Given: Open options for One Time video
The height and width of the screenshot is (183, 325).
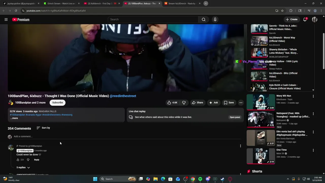Looking at the screenshot, I should pyautogui.click(x=313, y=150).
